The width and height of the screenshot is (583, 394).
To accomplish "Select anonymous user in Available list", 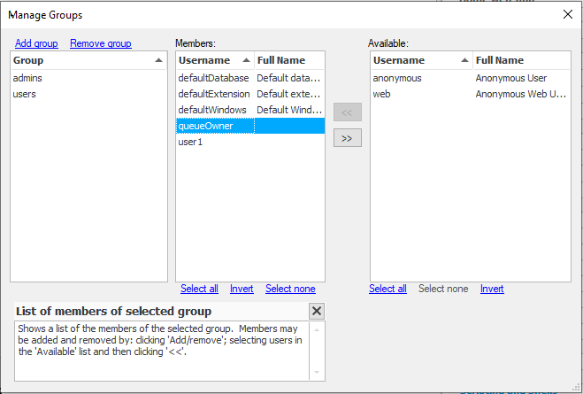I will pyautogui.click(x=397, y=78).
